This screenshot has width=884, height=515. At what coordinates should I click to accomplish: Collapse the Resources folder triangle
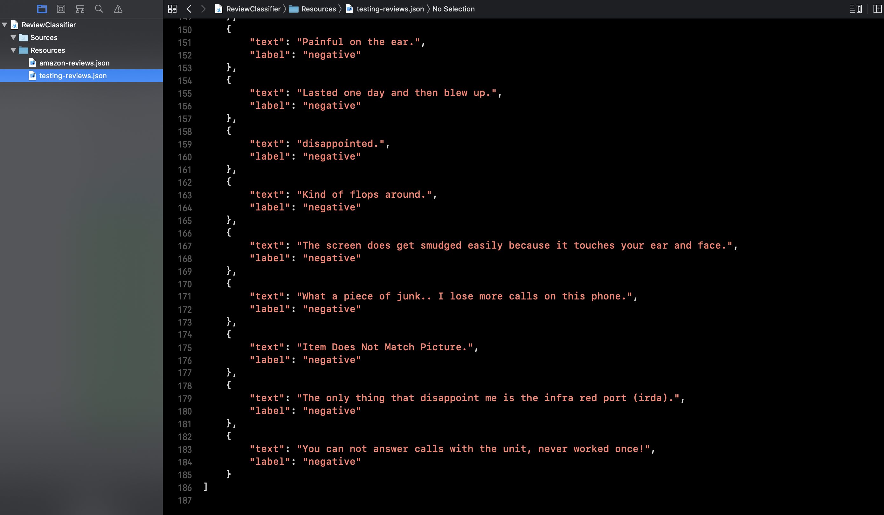click(x=13, y=50)
